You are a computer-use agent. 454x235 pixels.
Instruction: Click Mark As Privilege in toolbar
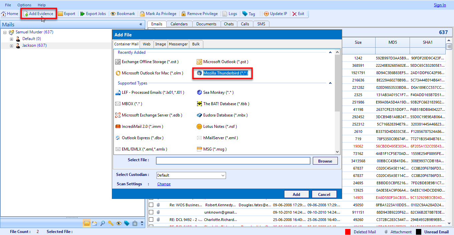(158, 14)
